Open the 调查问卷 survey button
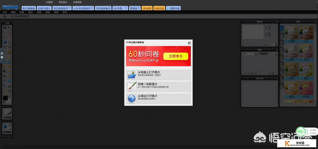This screenshot has width=318, height=149. (x=173, y=8)
